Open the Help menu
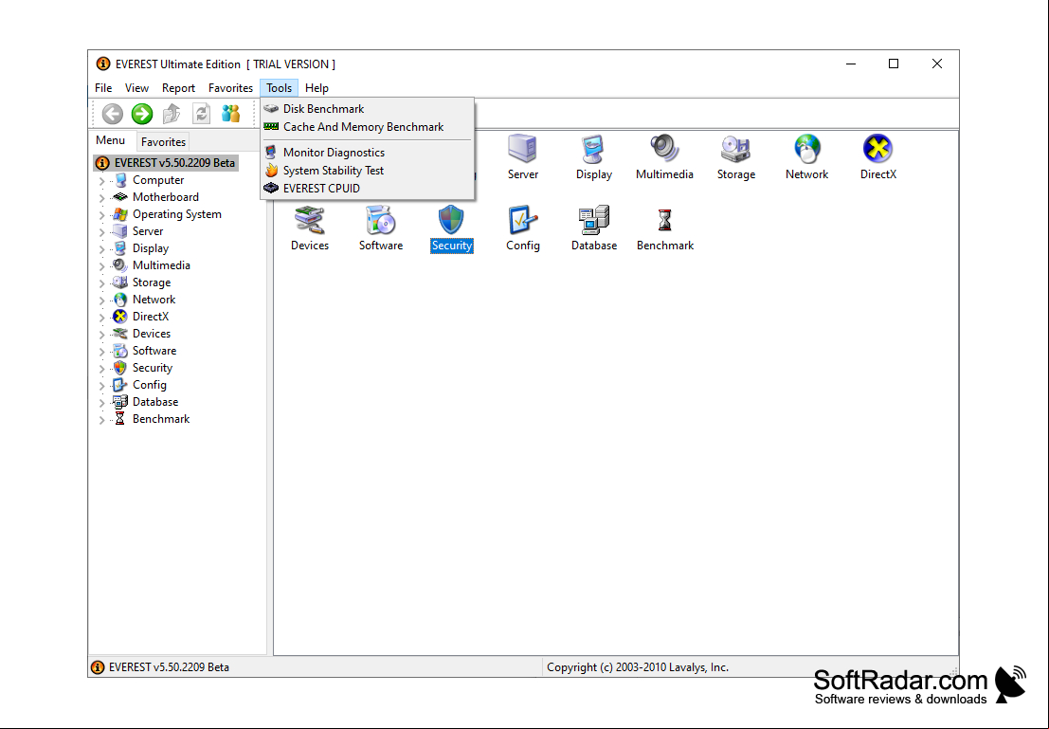The width and height of the screenshot is (1049, 729). coord(317,88)
